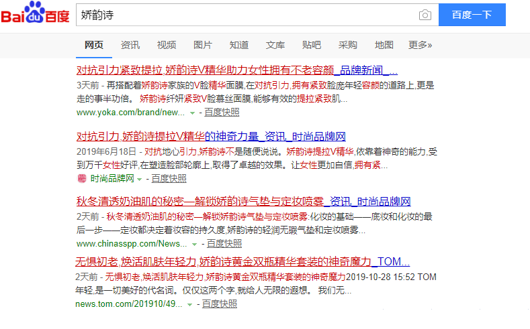The height and width of the screenshot is (329, 530).
Task: Open result 对抗引力,娇韵诗提拉V精华的神奇力量
Action: pos(211,137)
